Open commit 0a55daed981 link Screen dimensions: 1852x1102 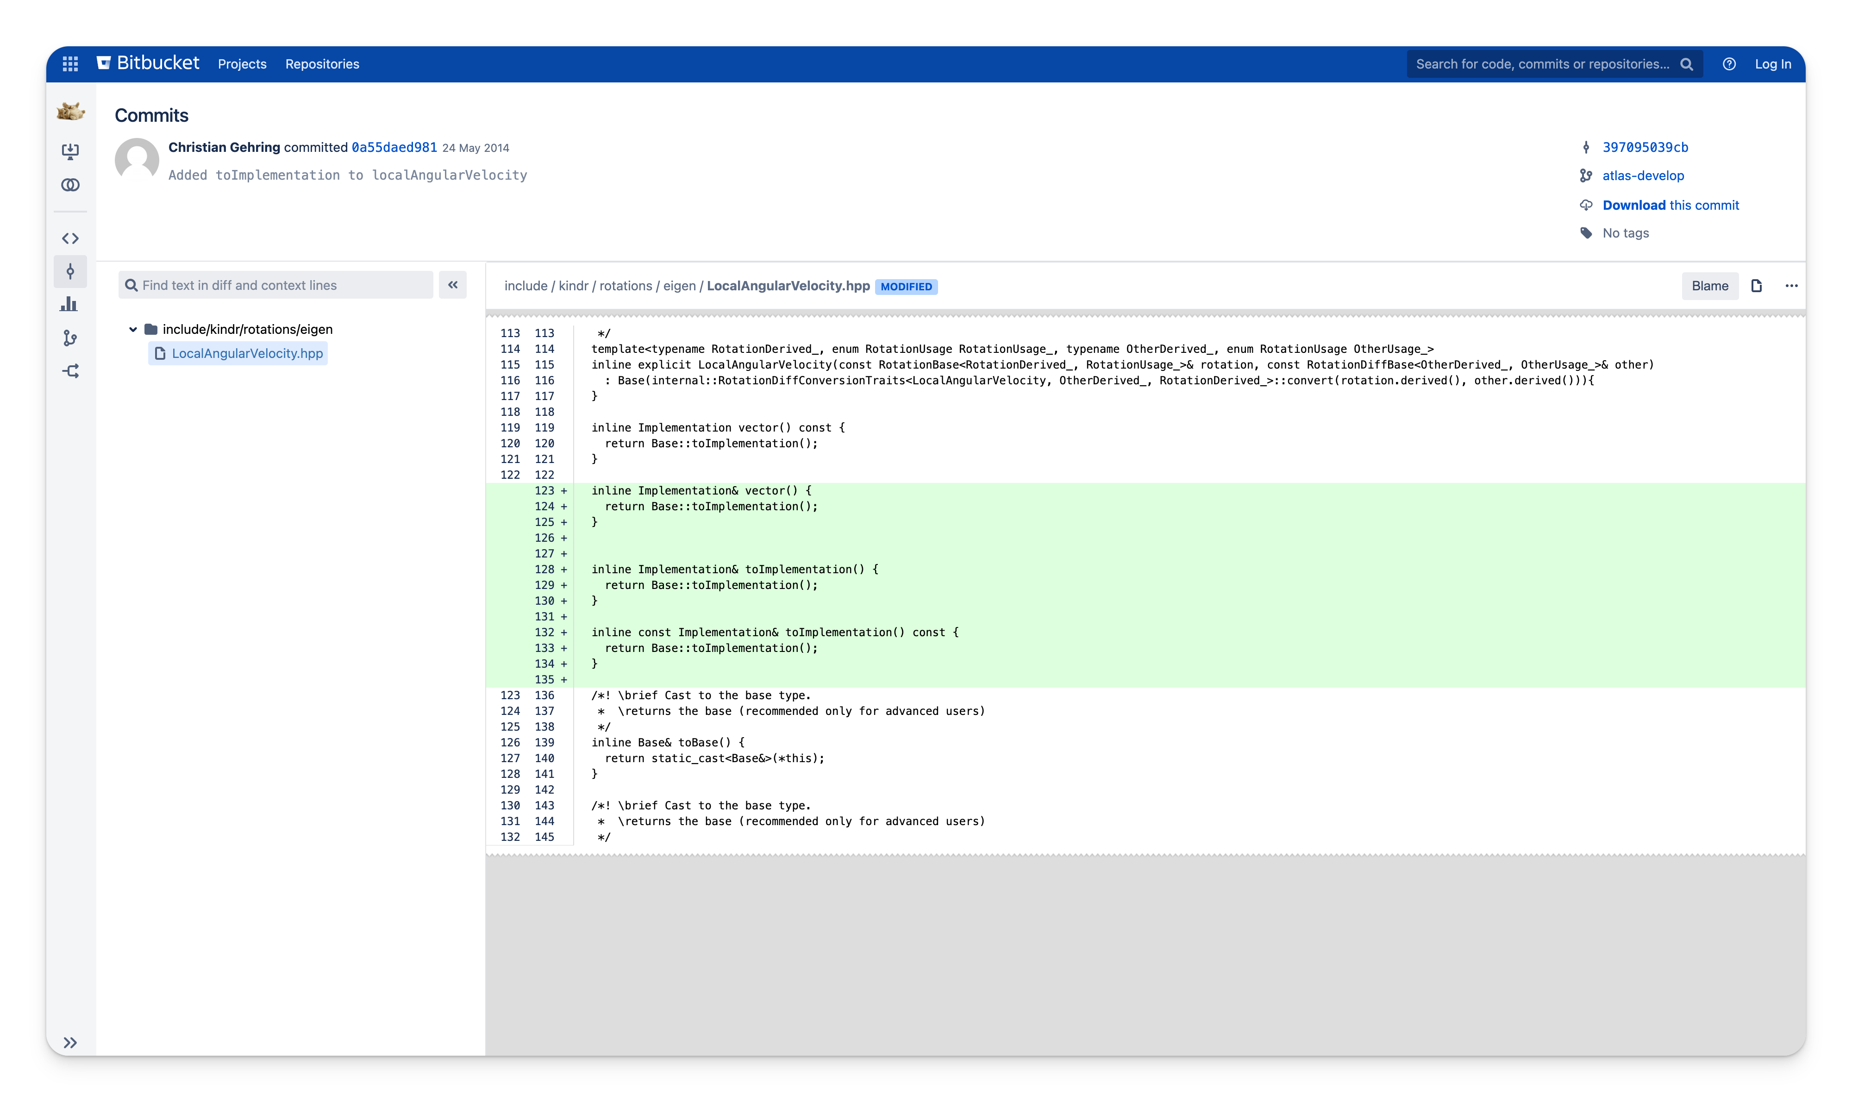pyautogui.click(x=394, y=147)
